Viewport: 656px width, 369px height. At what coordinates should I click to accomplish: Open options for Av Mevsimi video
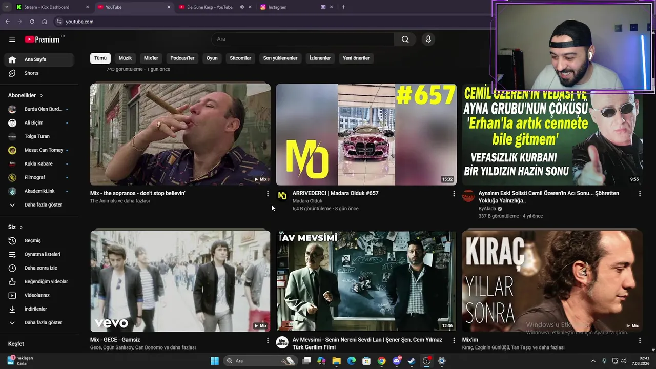[x=454, y=340]
